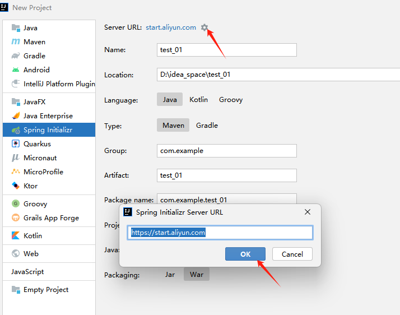Choose Gradle build type
The width and height of the screenshot is (400, 315).
207,125
